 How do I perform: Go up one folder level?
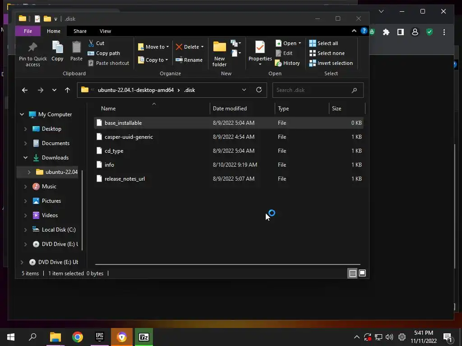click(68, 90)
